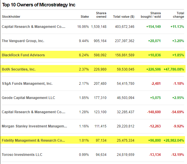The image size is (187, 164).
Task: Click the Stockholder column header
Action: [11, 17]
